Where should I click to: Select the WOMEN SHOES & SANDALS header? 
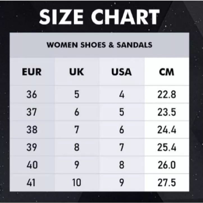[99, 45]
